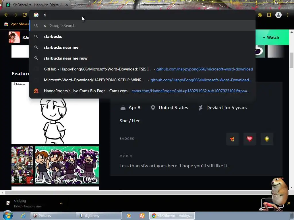Open the digibrony taskbar window
The image size is (294, 220).
coord(99,216)
